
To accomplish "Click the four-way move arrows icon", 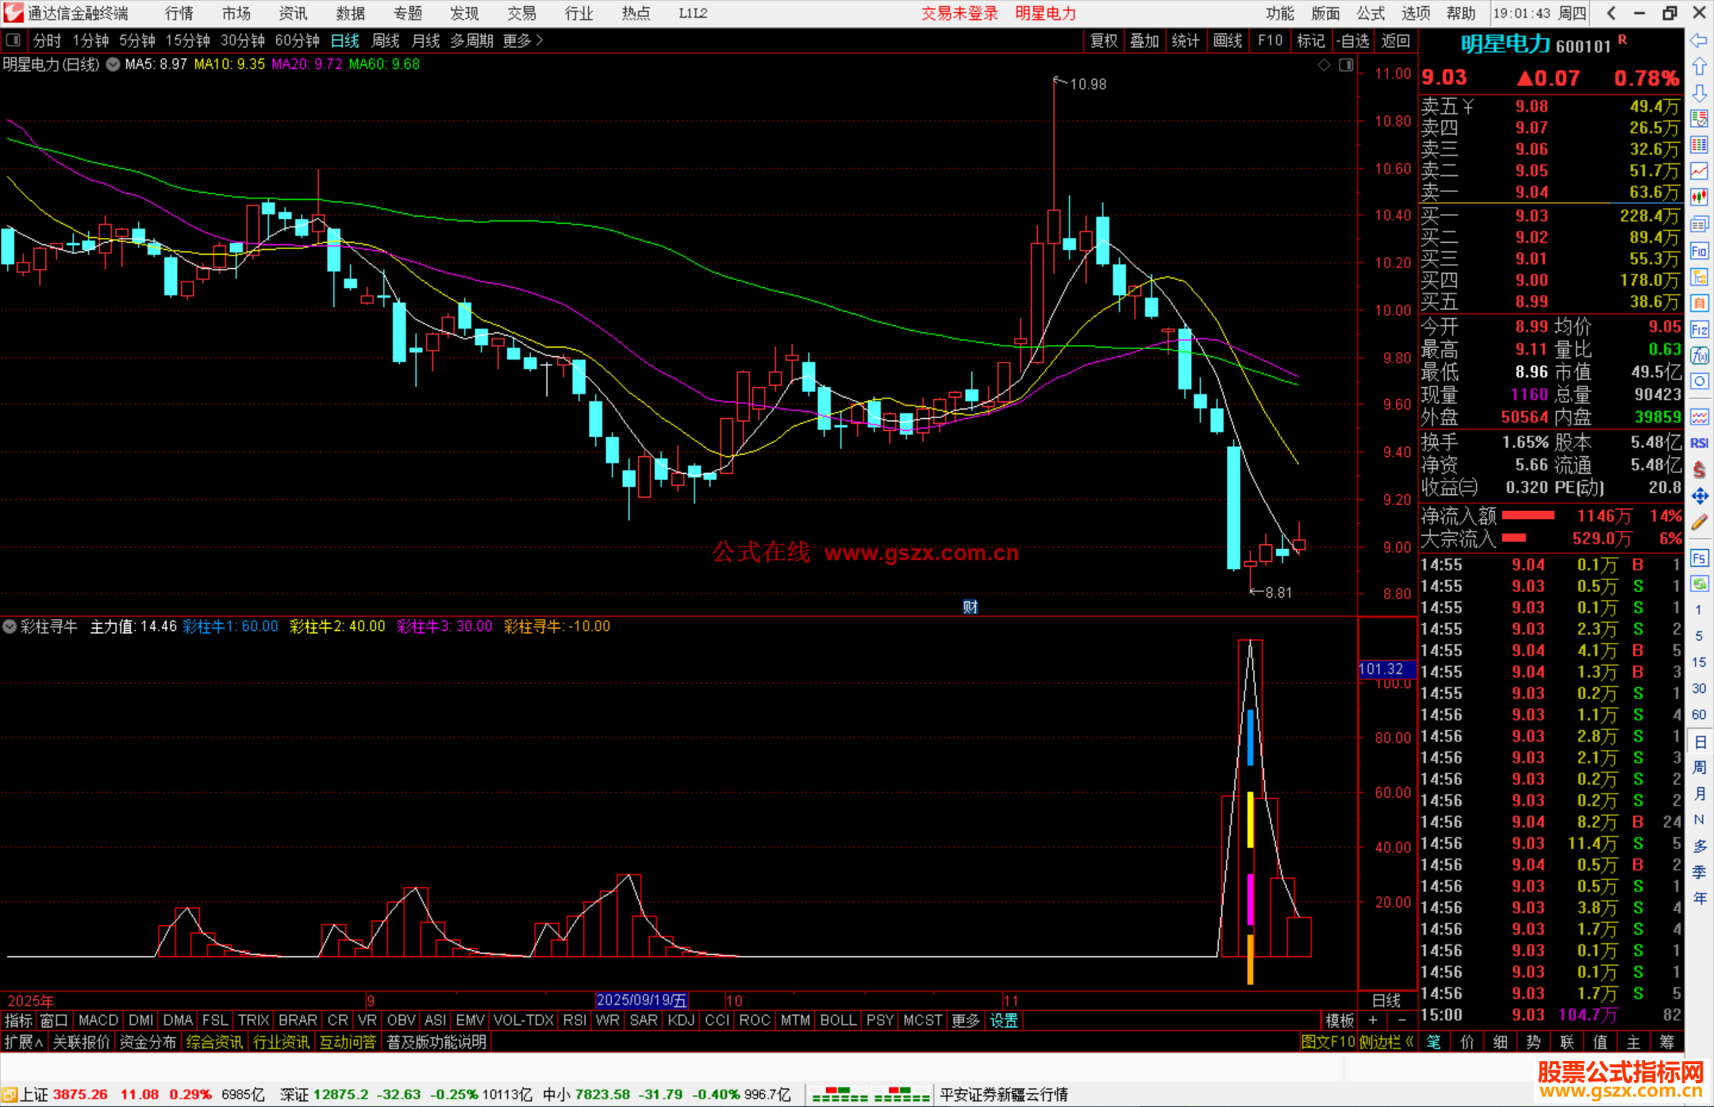I will (x=1699, y=496).
